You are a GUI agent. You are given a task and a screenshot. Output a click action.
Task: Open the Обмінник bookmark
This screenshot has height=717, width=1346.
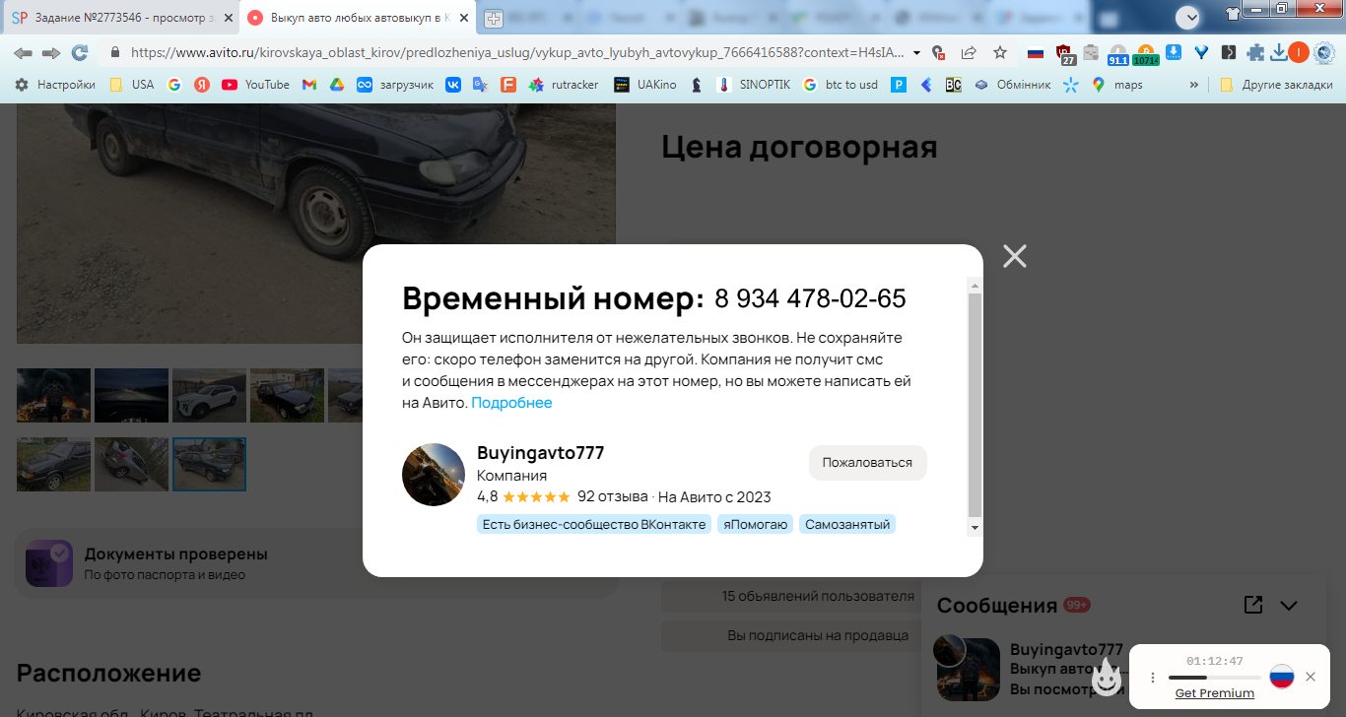pos(1012,85)
